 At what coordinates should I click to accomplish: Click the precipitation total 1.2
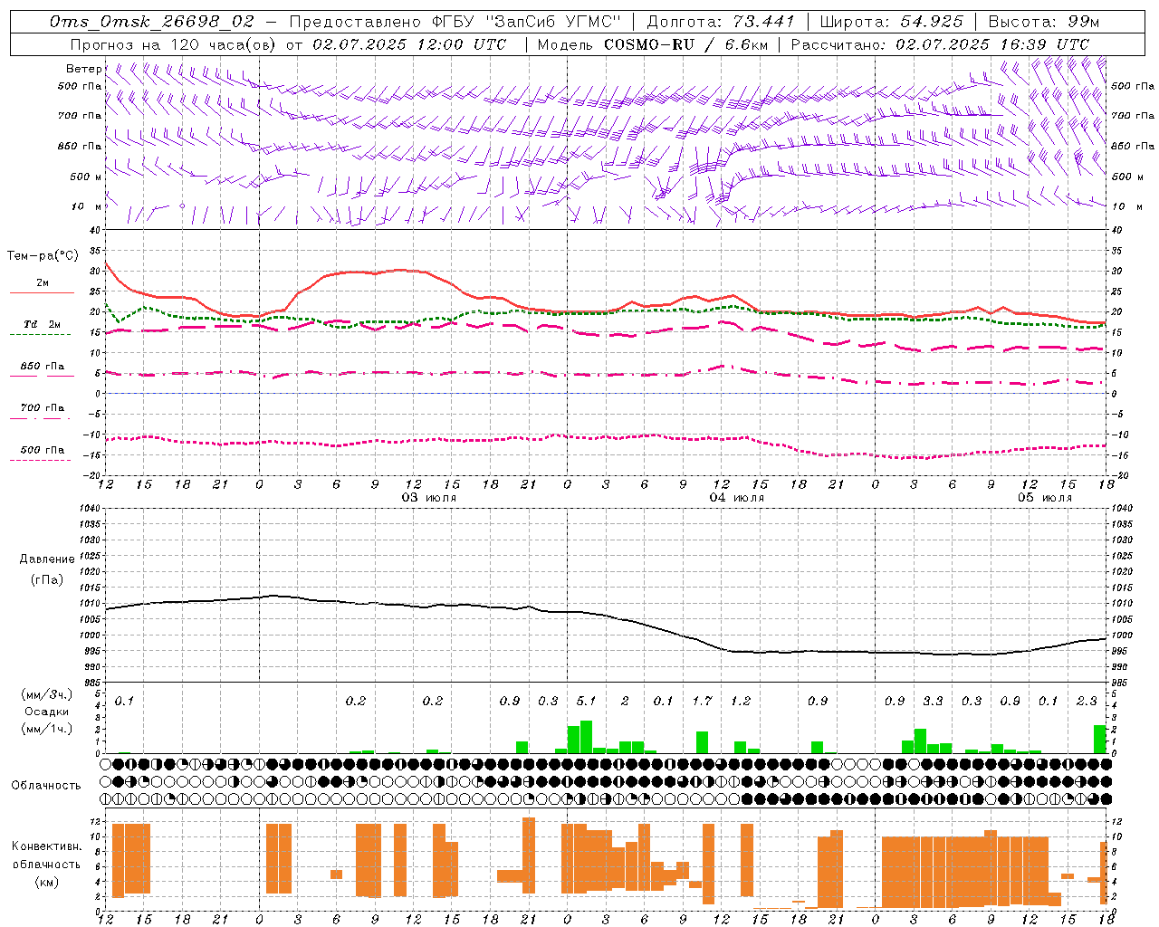pyautogui.click(x=741, y=701)
